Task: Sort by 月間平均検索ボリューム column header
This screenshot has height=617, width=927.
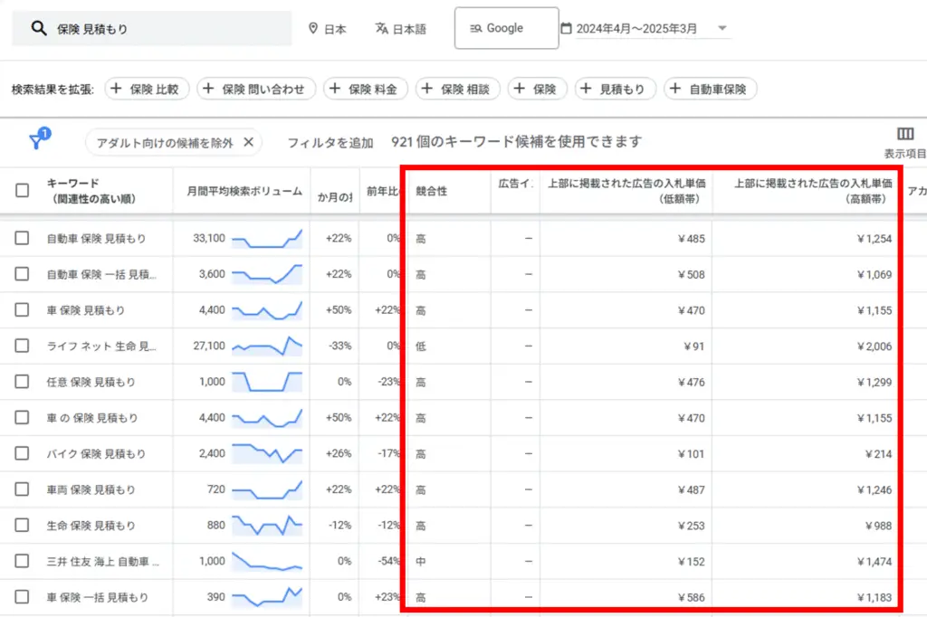Action: [x=244, y=191]
